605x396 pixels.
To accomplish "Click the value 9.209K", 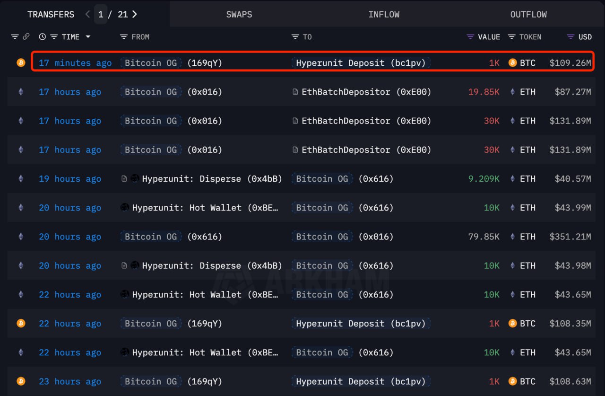I will [x=484, y=179].
